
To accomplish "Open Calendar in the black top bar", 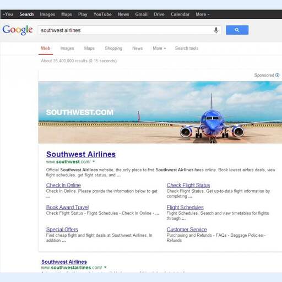I will tap(180, 14).
